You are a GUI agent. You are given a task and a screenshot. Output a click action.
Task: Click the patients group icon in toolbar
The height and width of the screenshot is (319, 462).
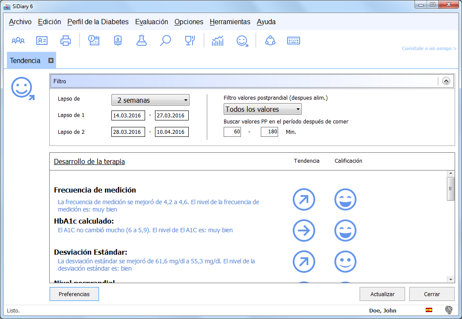(x=18, y=41)
